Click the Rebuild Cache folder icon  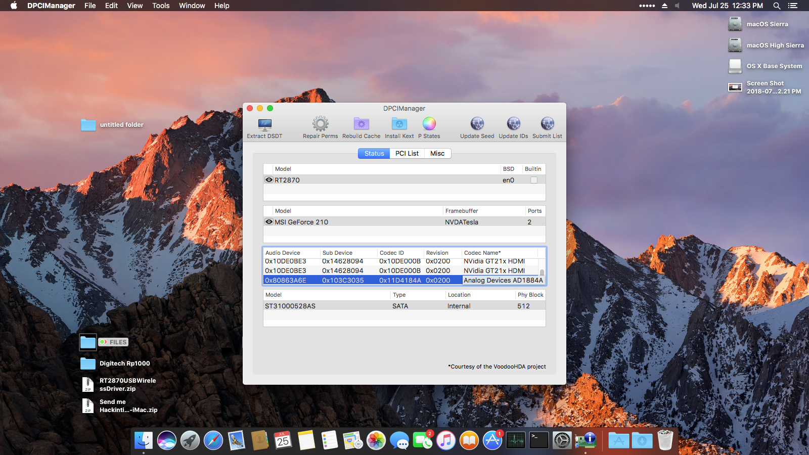[x=361, y=124]
